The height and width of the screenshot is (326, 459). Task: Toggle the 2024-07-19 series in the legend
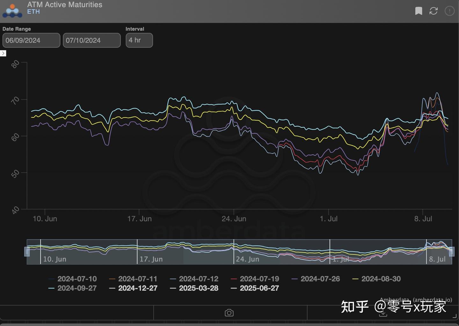pyautogui.click(x=259, y=278)
